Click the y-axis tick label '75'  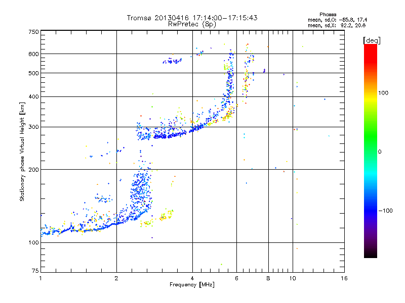click(35, 271)
